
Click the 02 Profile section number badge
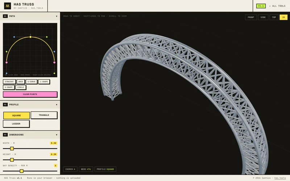coord(5,105)
